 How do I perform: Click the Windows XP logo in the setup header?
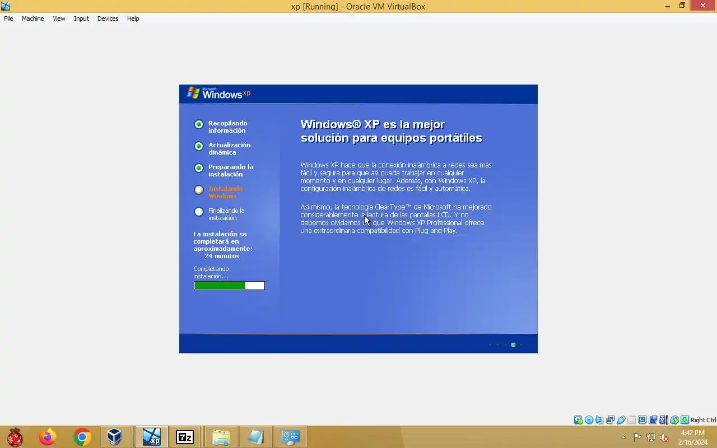pyautogui.click(x=218, y=93)
